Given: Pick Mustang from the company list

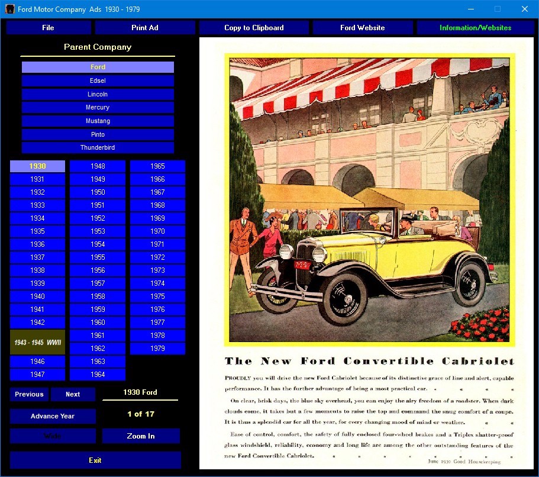Looking at the screenshot, I should [x=98, y=121].
